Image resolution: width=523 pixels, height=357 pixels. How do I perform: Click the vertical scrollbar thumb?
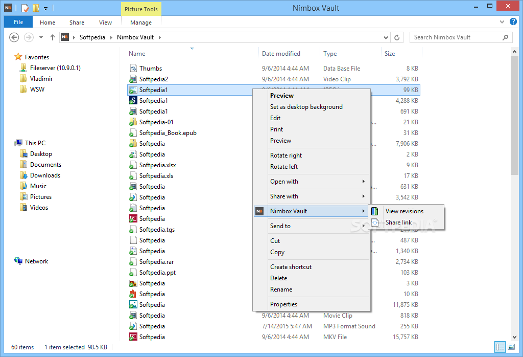pos(514,115)
